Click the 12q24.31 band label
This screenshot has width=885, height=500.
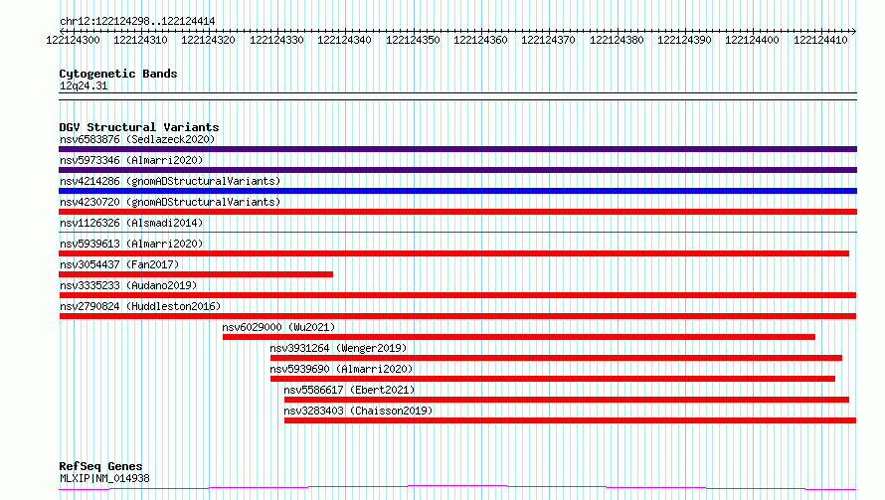(x=84, y=85)
